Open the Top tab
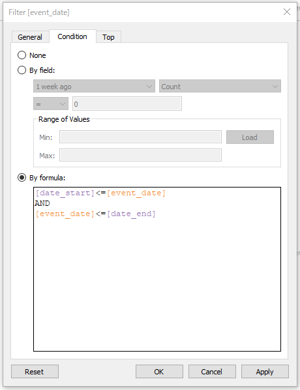Screen dimensions: 300x390 (108, 37)
